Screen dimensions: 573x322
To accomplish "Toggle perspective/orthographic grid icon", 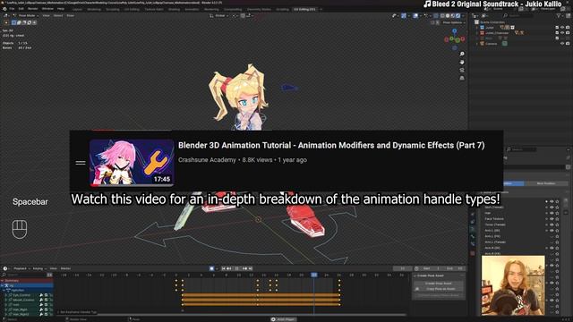I will [462, 78].
